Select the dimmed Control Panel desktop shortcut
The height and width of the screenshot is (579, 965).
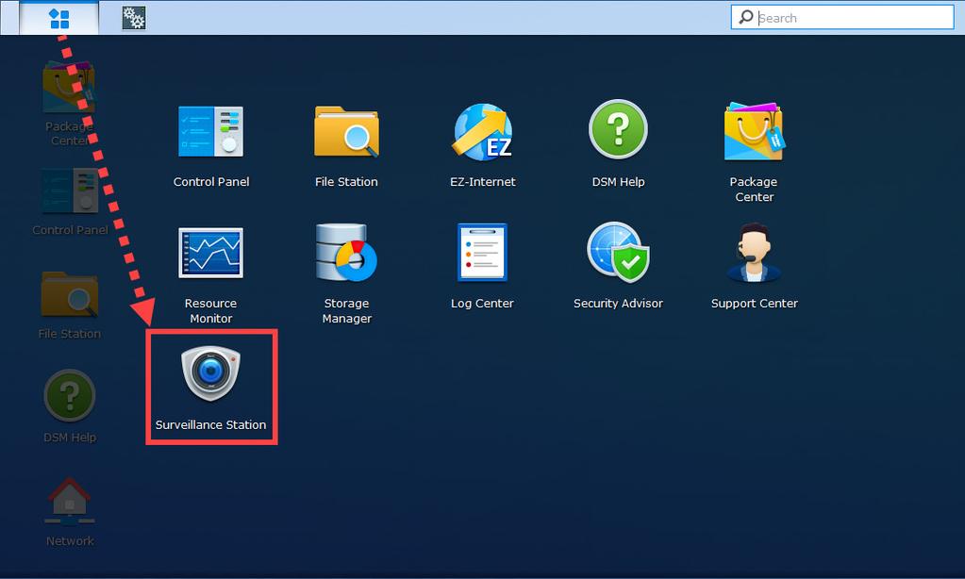click(70, 203)
